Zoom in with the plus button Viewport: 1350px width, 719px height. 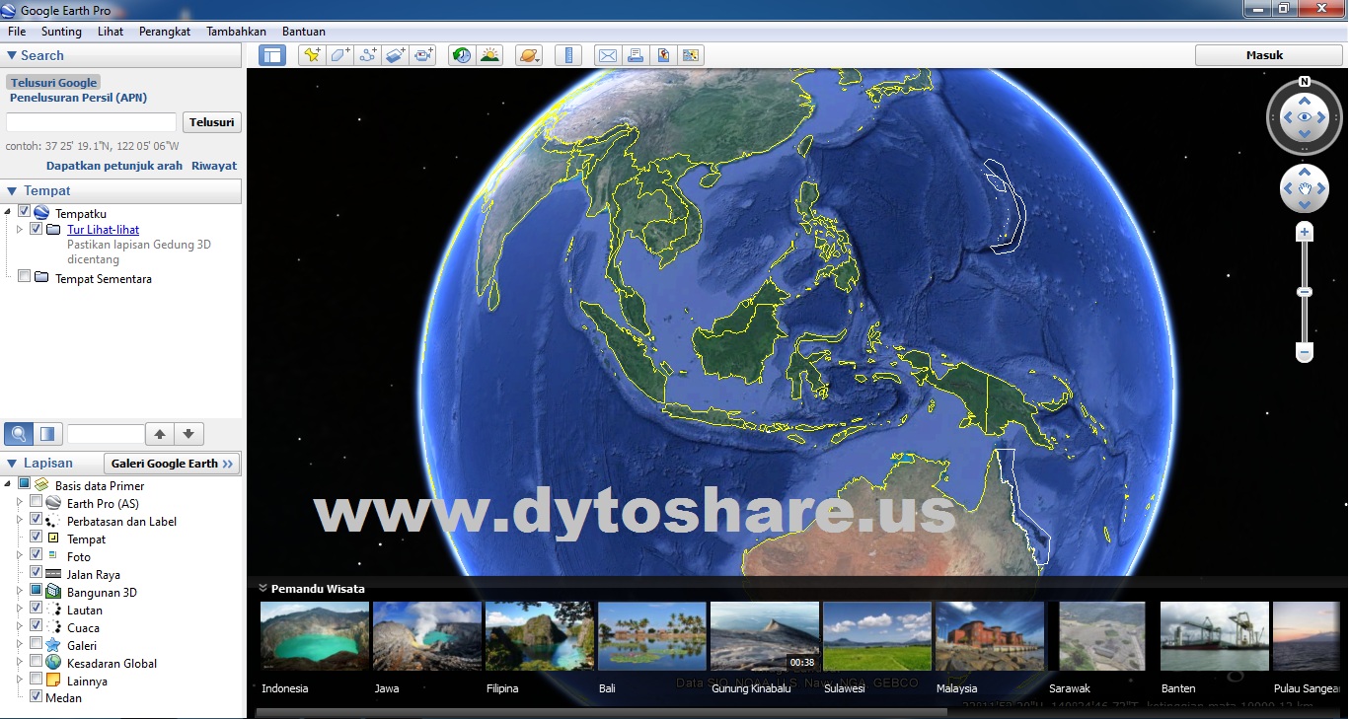(x=1305, y=233)
